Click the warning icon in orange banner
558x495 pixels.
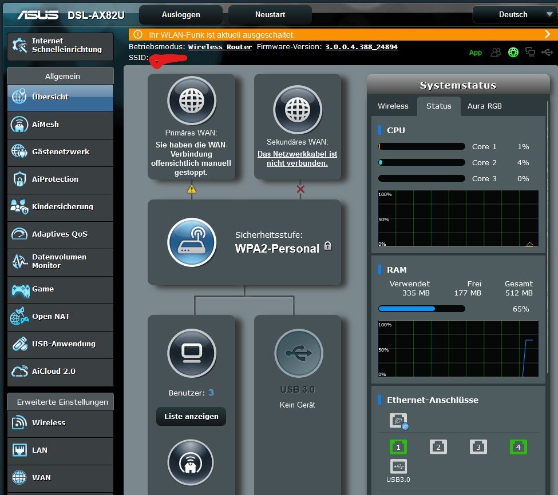(x=138, y=34)
